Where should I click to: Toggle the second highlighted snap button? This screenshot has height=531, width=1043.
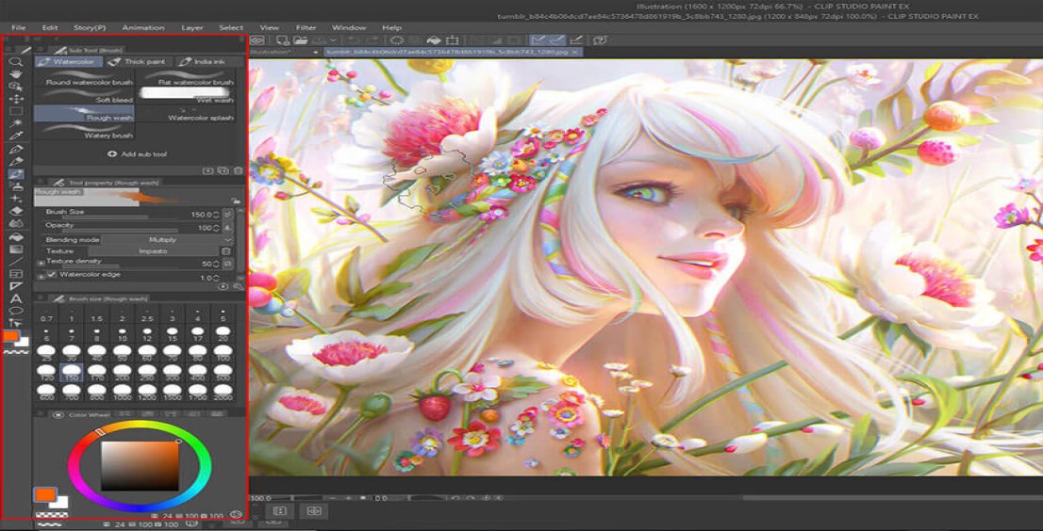pos(556,40)
